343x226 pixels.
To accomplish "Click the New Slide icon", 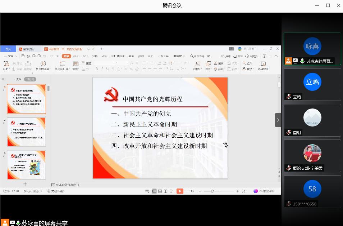I will click(62, 64).
